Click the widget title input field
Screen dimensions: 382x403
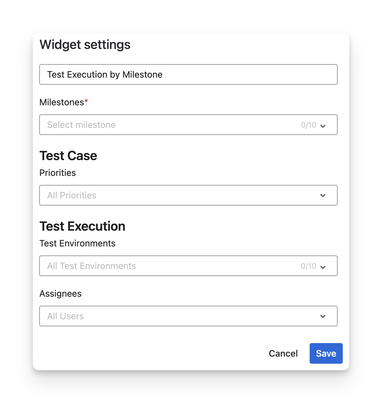coord(188,74)
